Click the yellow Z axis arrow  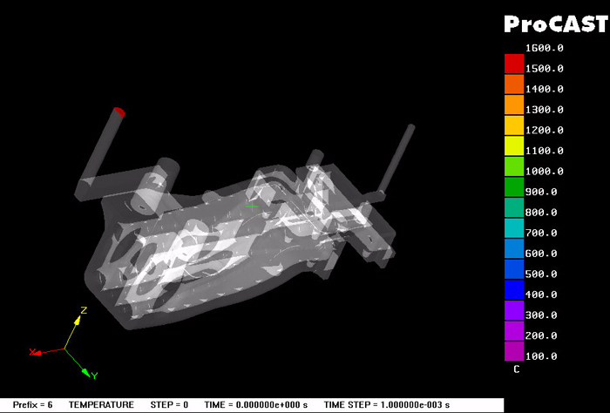(x=78, y=321)
